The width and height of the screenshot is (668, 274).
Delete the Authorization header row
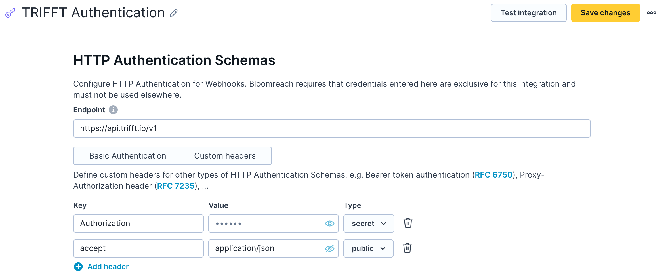(x=408, y=223)
